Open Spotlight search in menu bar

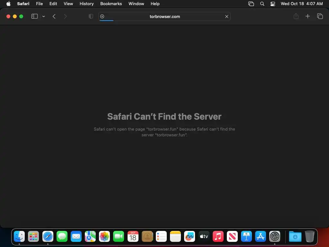(262, 4)
